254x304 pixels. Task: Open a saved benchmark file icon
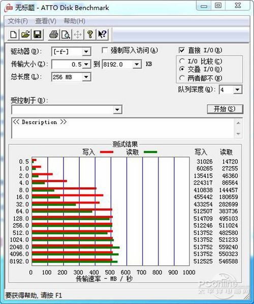(x=25, y=35)
